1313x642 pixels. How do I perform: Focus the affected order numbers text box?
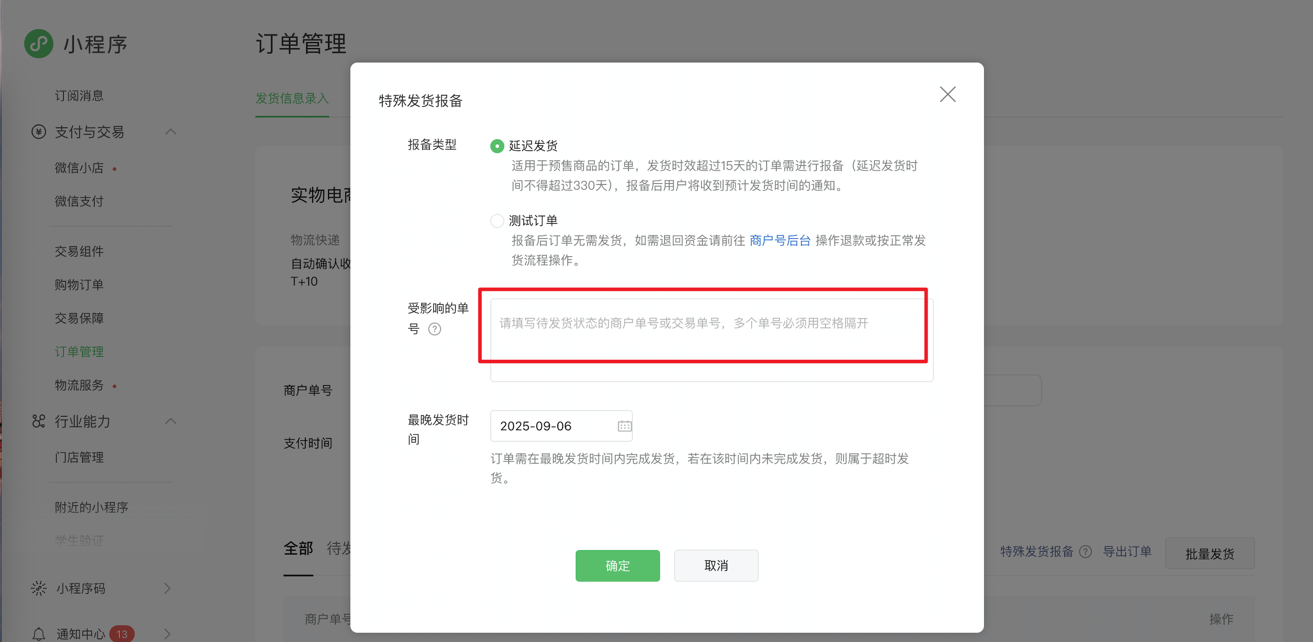(x=711, y=340)
